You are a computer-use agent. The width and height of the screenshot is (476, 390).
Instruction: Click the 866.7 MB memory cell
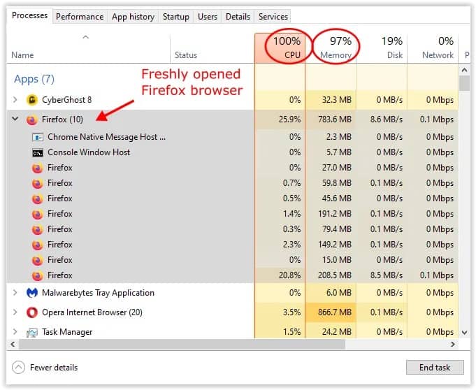point(331,312)
